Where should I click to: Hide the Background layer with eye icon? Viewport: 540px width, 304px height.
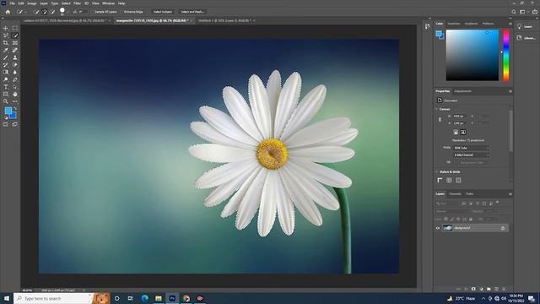coord(438,228)
